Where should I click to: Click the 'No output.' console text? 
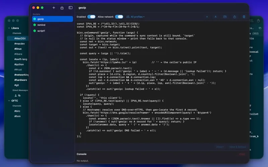82,161
